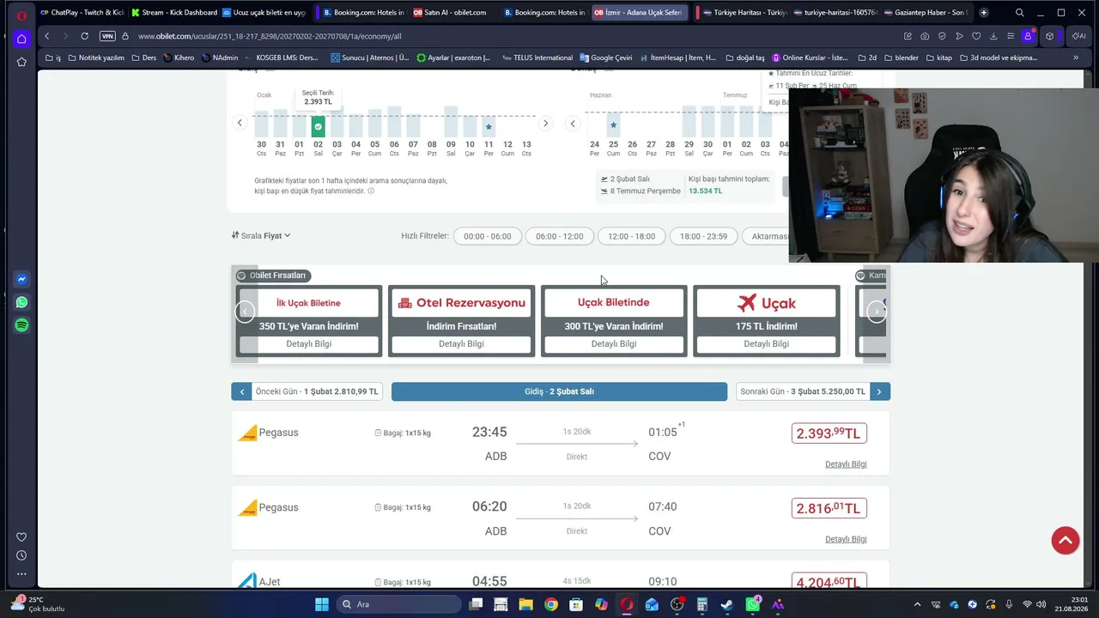
Task: Open WhatsApp in the Opera sidebar
Action: [x=21, y=302]
